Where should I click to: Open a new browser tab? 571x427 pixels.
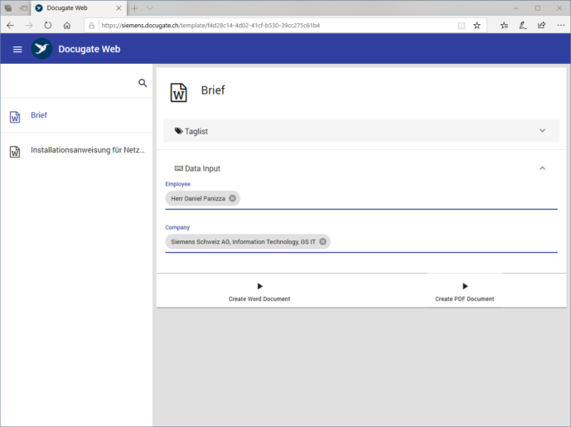point(135,8)
